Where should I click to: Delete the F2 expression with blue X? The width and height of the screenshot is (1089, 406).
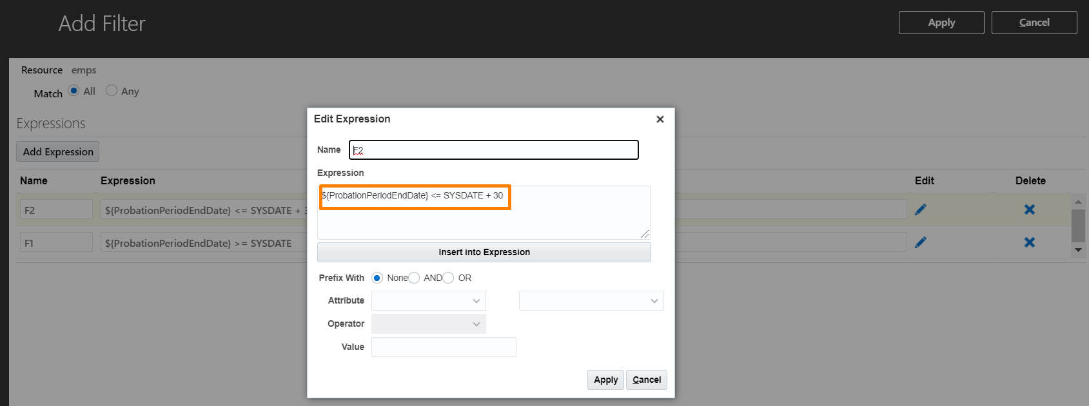1030,209
